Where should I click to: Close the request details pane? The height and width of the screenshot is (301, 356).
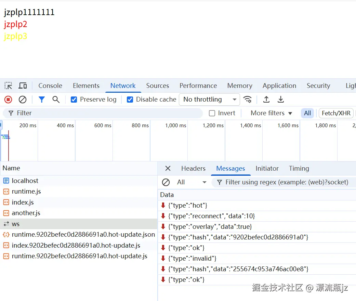[168, 168]
